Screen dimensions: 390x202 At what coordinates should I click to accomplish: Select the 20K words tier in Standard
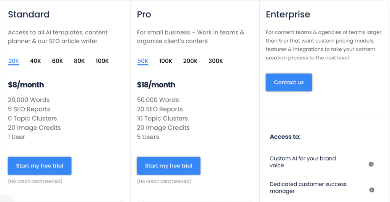coord(14,61)
